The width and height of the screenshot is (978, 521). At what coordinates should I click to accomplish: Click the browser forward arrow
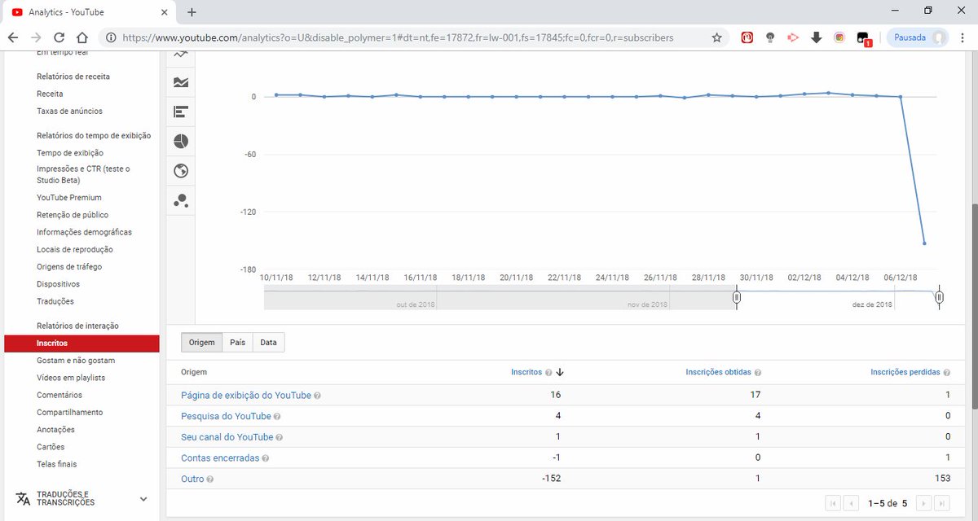pos(36,37)
